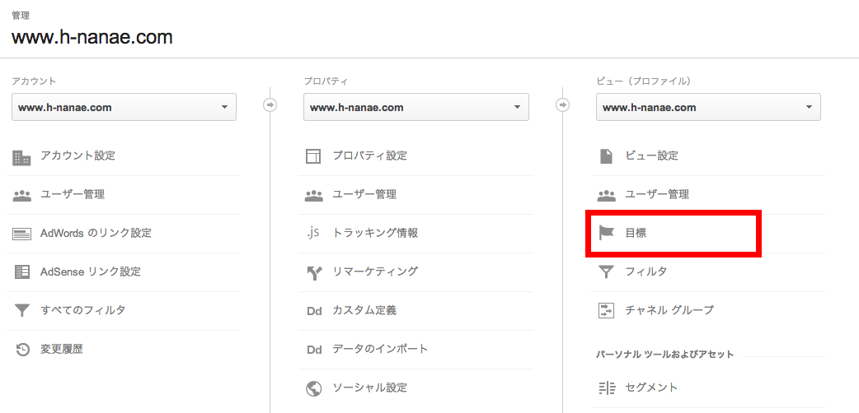
Task: Open フィルタ in the view column
Action: [x=646, y=271]
